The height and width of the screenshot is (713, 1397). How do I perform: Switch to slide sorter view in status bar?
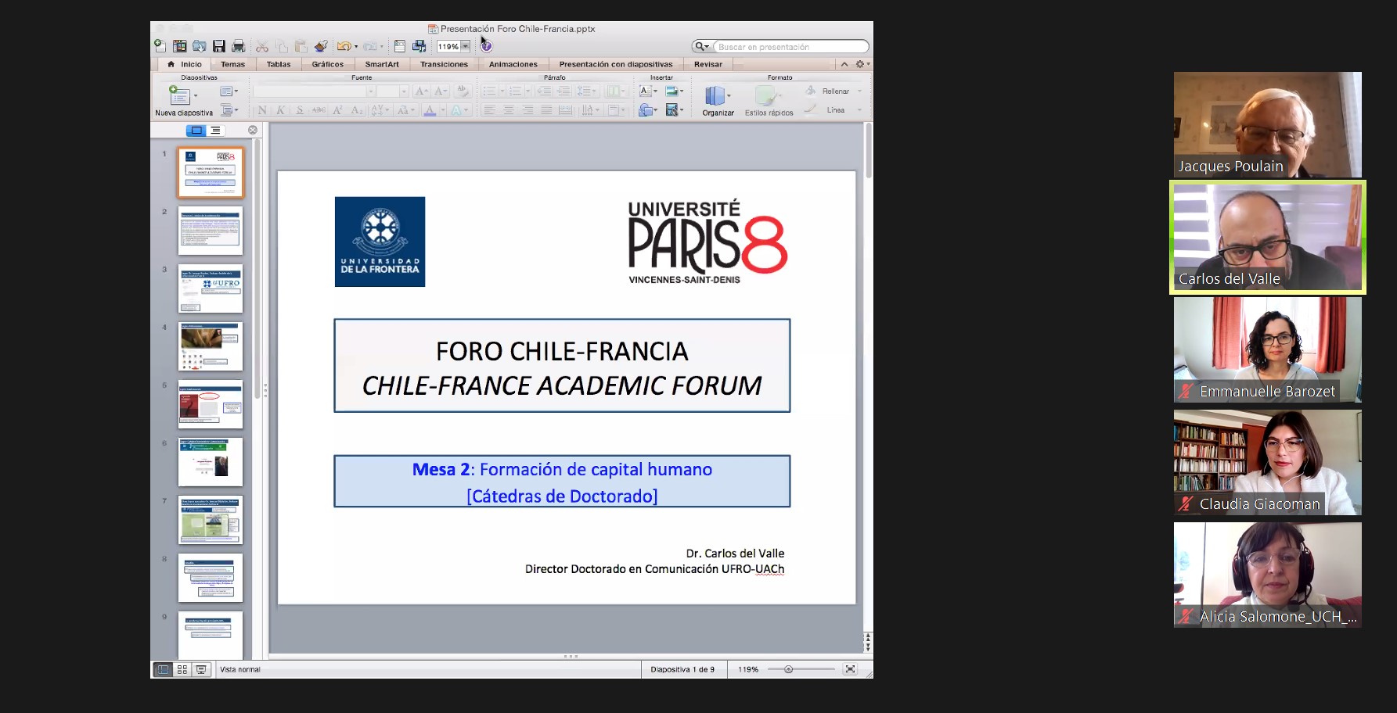pos(182,670)
